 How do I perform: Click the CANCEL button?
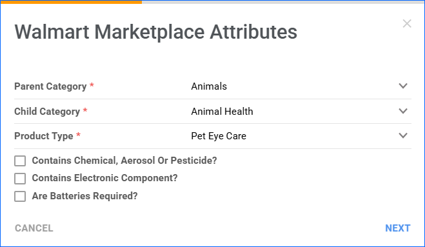coord(34,228)
